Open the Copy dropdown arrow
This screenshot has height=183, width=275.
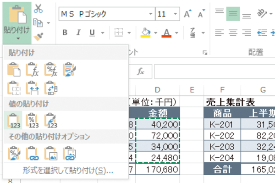(x=49, y=23)
